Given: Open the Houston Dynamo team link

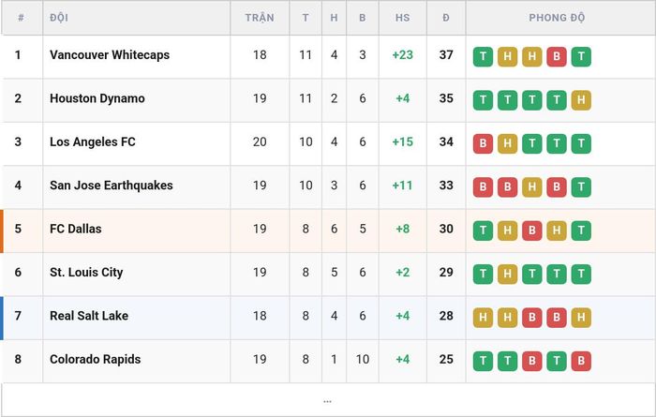Looking at the screenshot, I should 97,98.
